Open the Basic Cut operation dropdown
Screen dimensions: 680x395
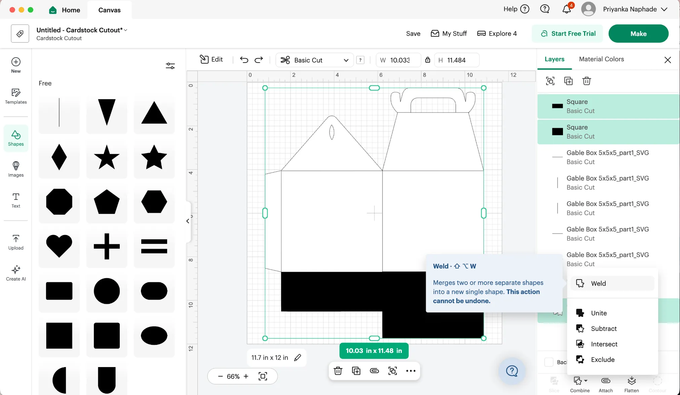click(x=314, y=60)
